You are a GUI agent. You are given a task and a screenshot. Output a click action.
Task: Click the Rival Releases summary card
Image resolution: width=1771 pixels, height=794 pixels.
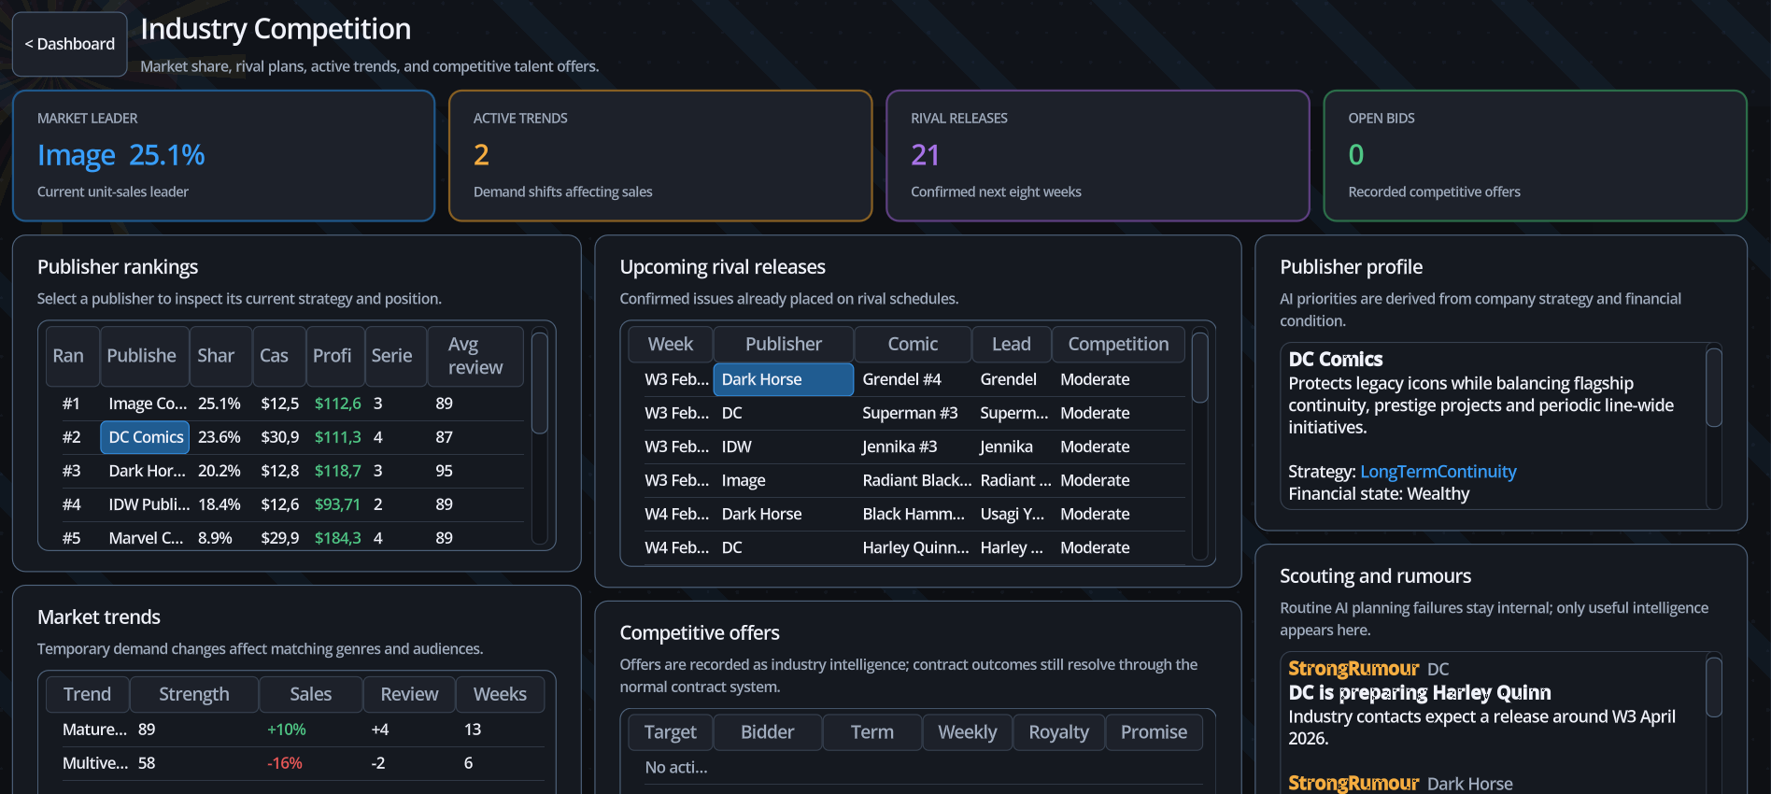(1098, 155)
